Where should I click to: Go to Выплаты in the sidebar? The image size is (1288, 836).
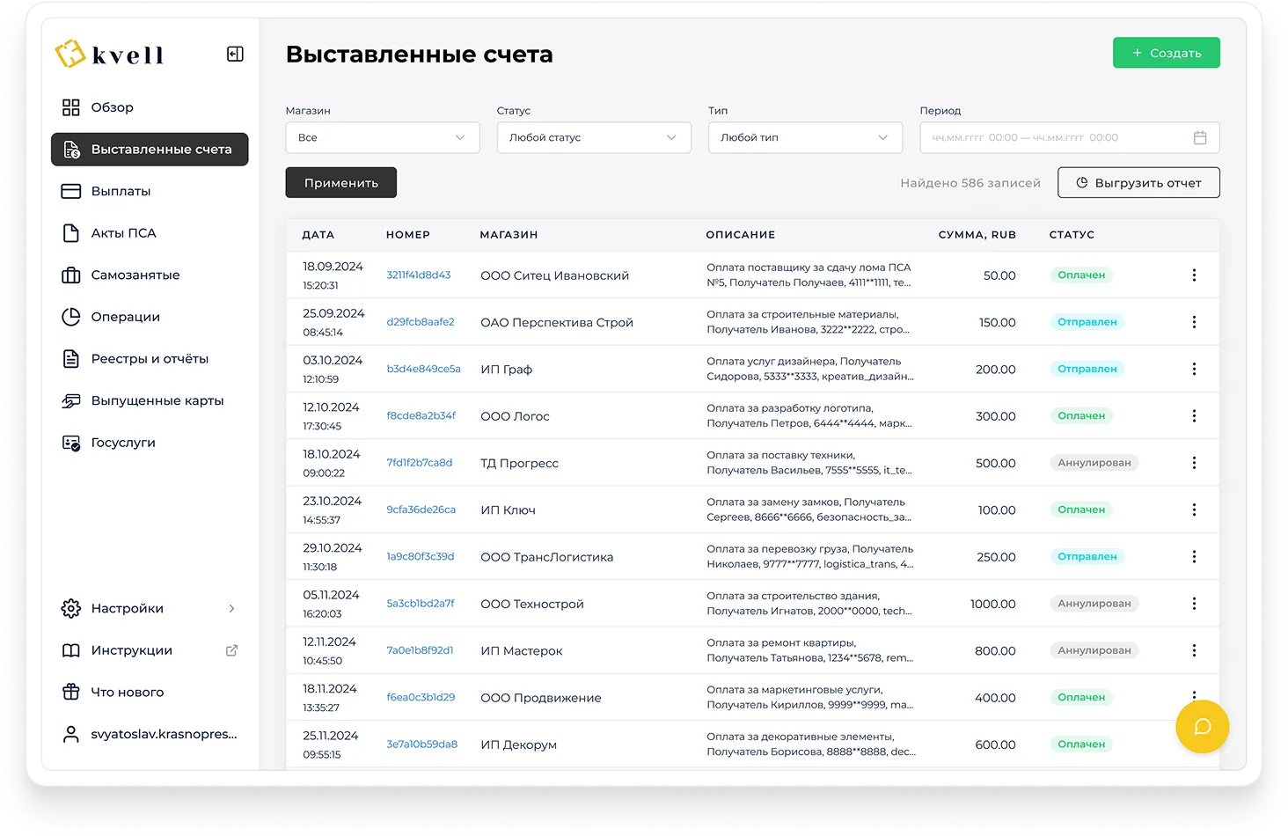click(121, 191)
